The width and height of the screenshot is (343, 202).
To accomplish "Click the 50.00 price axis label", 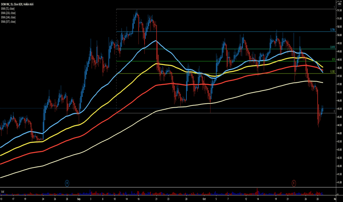I will (x=339, y=35).
